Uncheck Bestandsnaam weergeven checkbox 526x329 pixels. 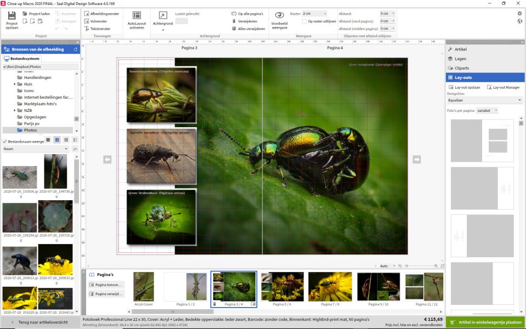pos(5,141)
